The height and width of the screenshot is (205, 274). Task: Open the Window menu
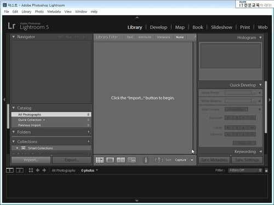[81, 11]
